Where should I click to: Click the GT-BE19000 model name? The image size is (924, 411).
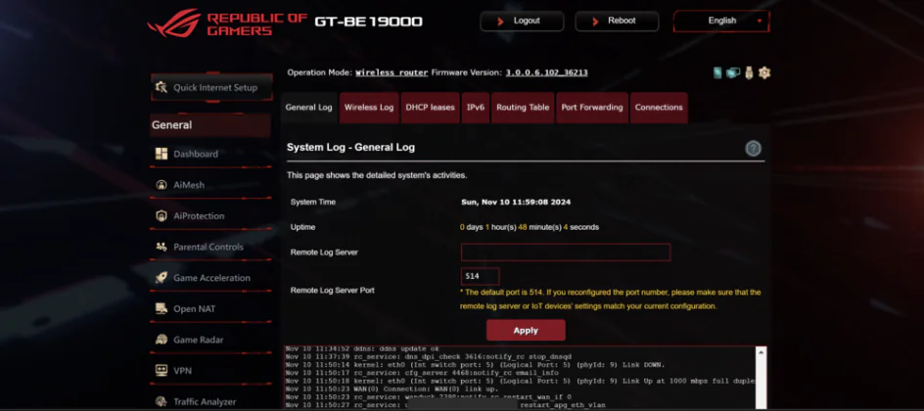[x=368, y=22]
